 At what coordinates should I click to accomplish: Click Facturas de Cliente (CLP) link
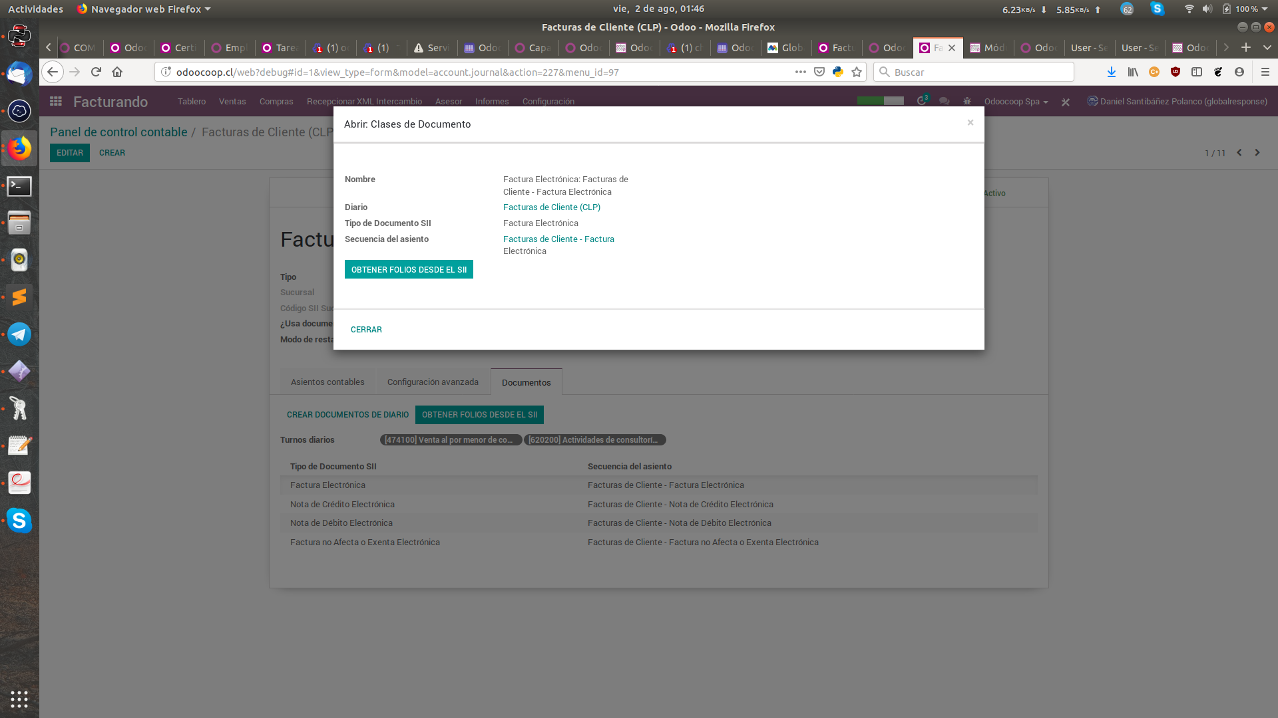click(x=551, y=207)
